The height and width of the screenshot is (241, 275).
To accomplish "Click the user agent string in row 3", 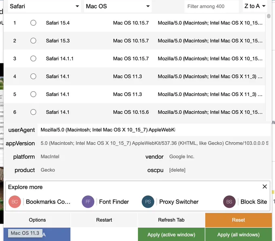I will click(x=210, y=59).
